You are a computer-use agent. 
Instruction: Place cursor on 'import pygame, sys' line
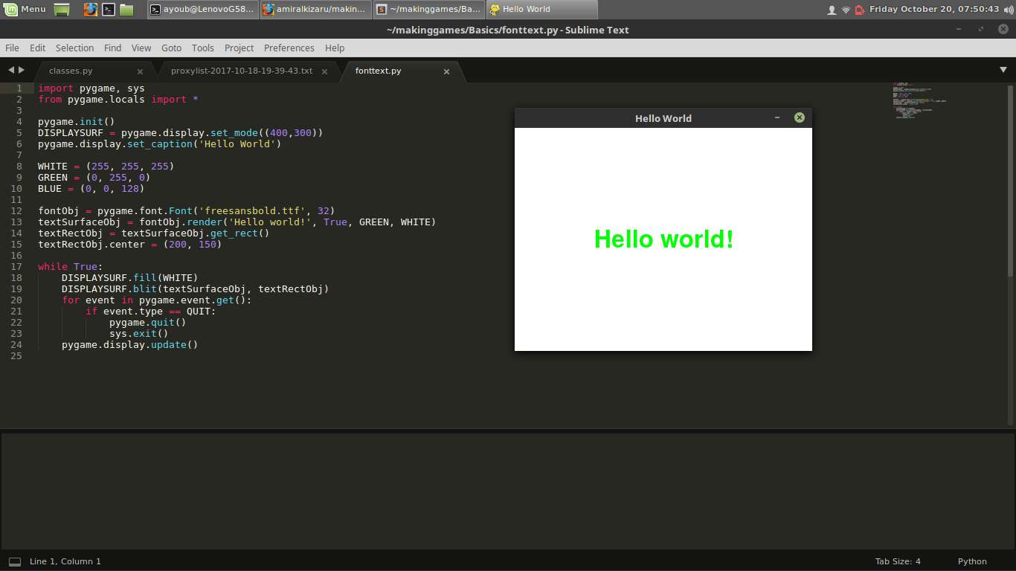pos(91,88)
